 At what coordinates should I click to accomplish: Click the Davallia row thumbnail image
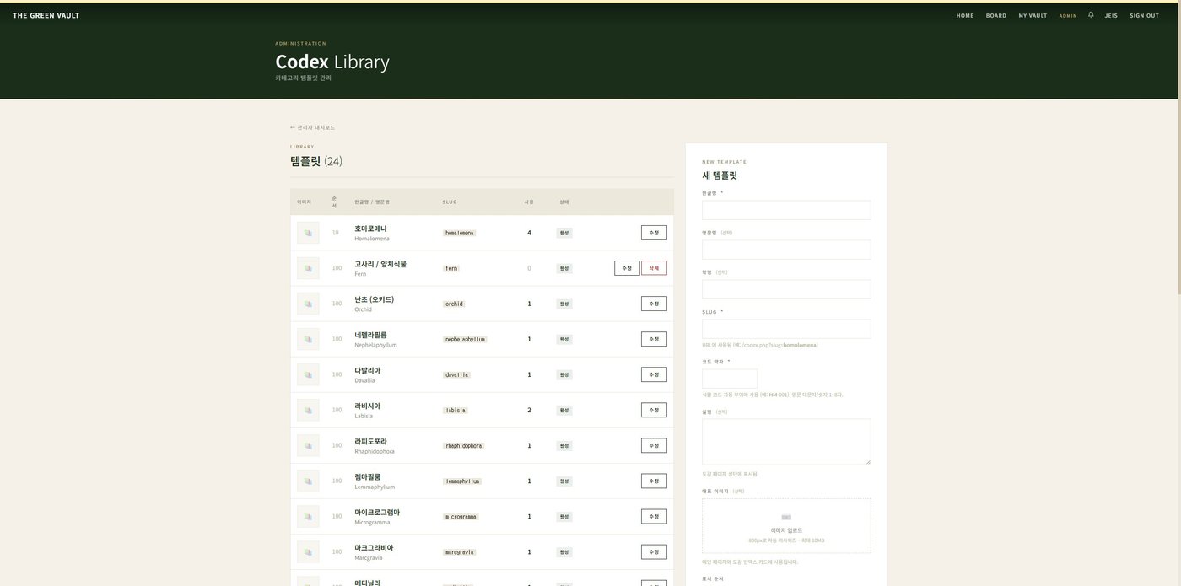308,374
